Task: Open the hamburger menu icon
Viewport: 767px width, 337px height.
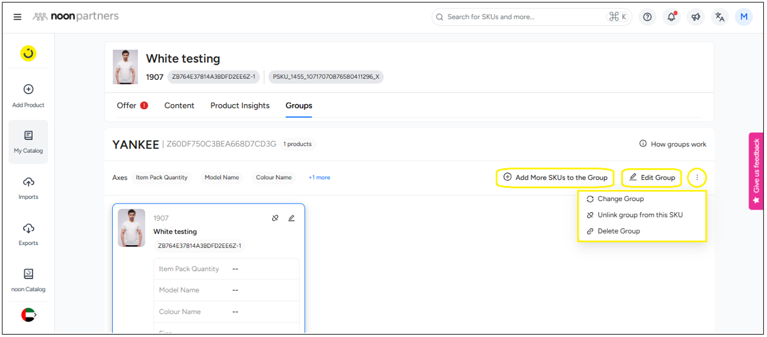Action: click(x=18, y=17)
